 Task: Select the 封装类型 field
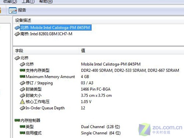click(33, 89)
